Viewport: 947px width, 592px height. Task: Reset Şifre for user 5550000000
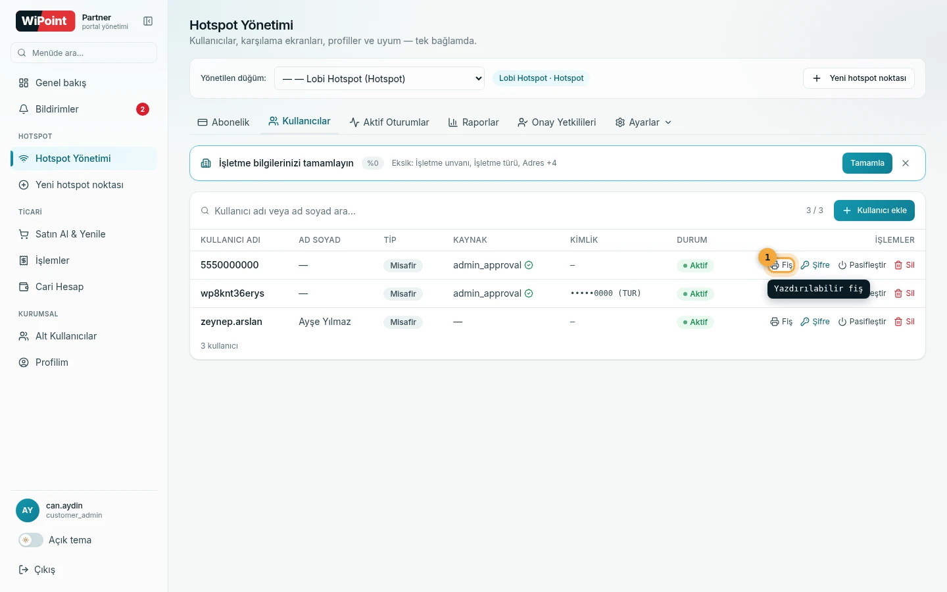click(815, 265)
